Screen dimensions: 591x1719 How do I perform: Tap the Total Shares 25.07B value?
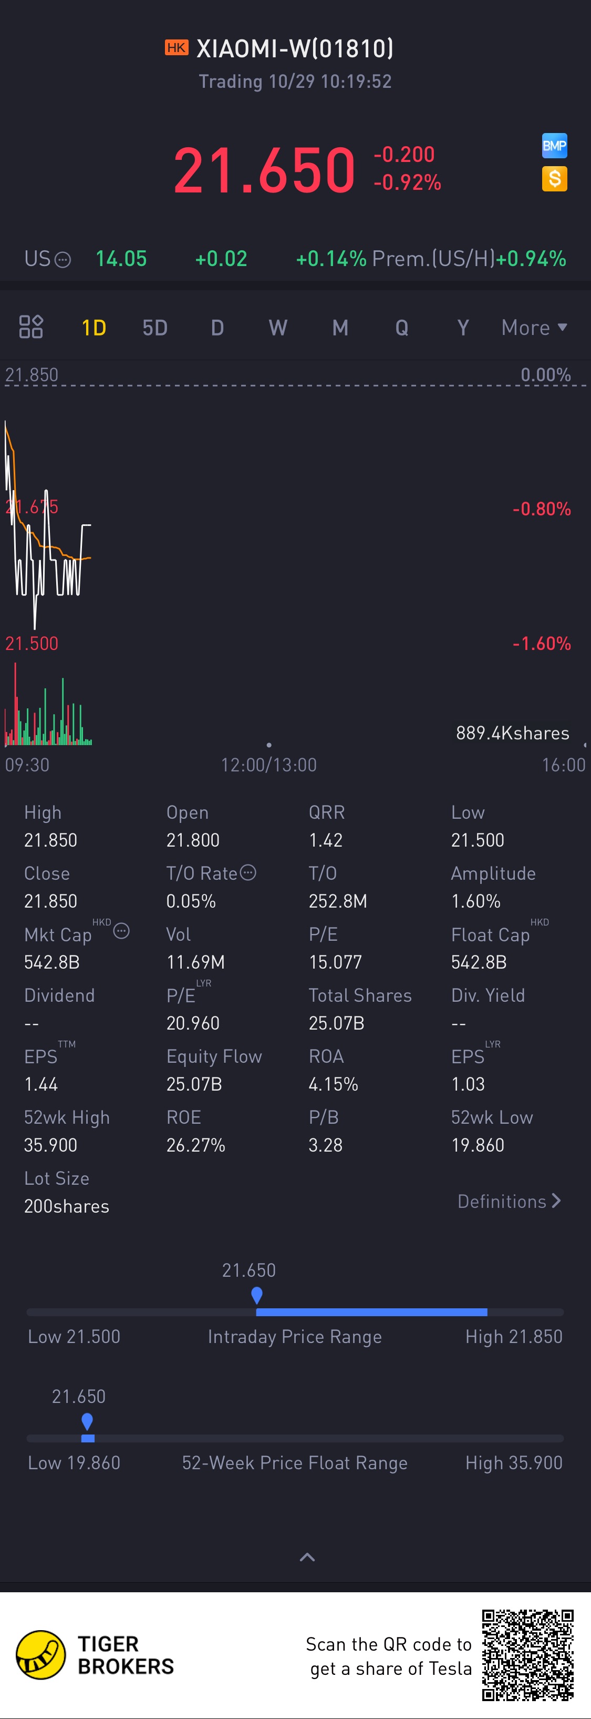pyautogui.click(x=337, y=1023)
